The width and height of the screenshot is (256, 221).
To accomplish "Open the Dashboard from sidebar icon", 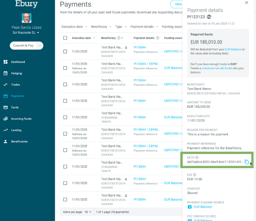I will (5, 62).
